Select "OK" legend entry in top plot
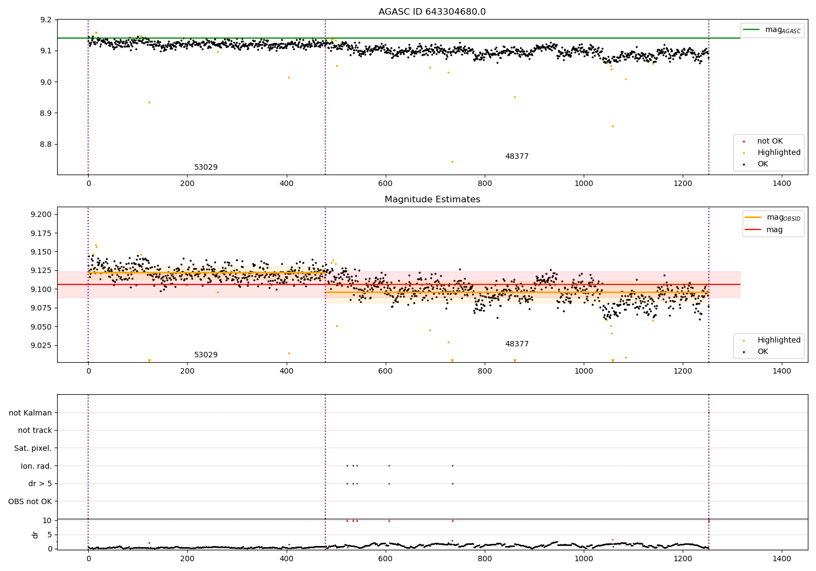Viewport: 816px width, 571px height. click(x=763, y=164)
